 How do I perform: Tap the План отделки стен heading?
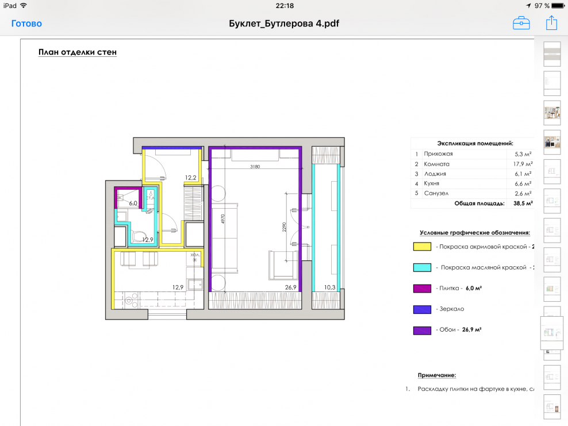[x=78, y=52]
